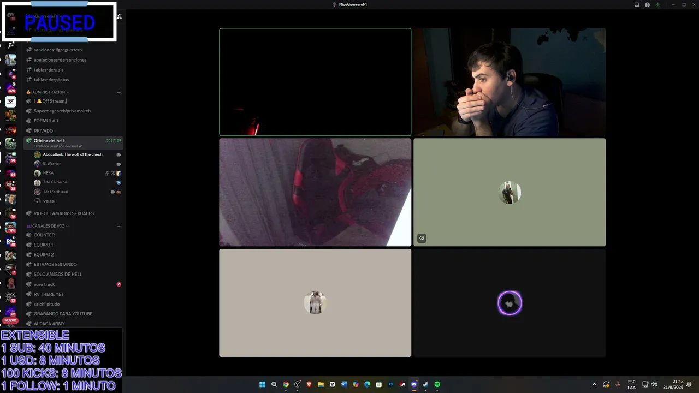Screen dimensions: 699x393
Task: Open Photoshop from the taskbar
Action: [390, 384]
